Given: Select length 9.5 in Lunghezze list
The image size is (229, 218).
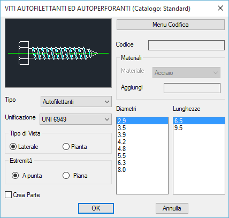Looking at the screenshot, I should tap(199, 128).
